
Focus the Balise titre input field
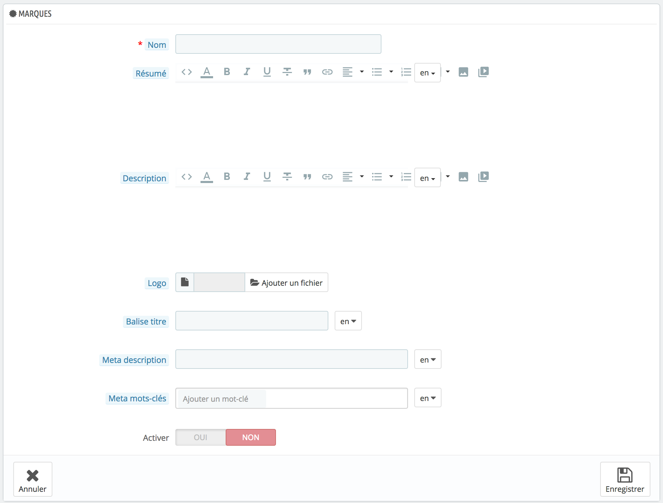click(252, 321)
